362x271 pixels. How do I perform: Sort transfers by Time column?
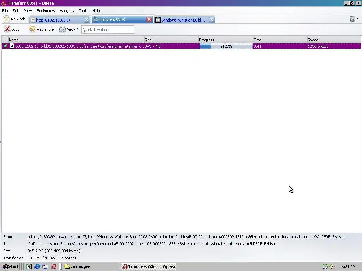(280, 40)
